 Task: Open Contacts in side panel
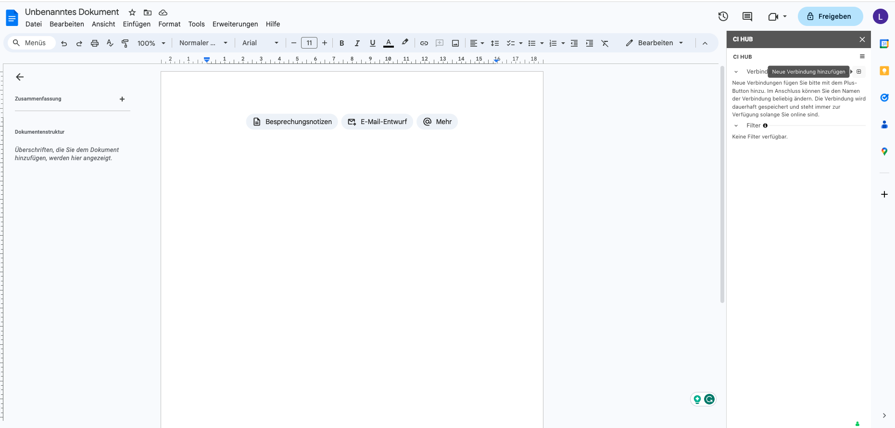pos(884,125)
